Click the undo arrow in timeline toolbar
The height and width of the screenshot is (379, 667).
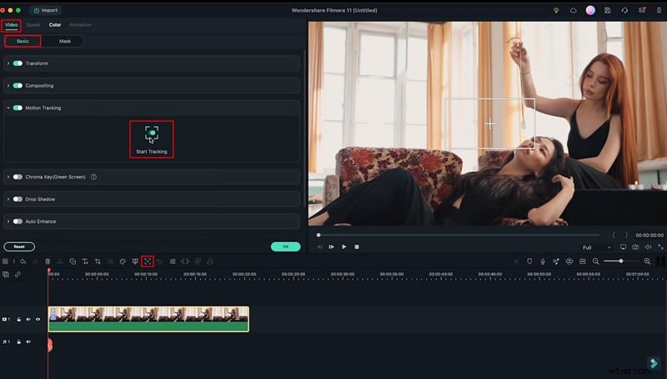pyautogui.click(x=23, y=261)
